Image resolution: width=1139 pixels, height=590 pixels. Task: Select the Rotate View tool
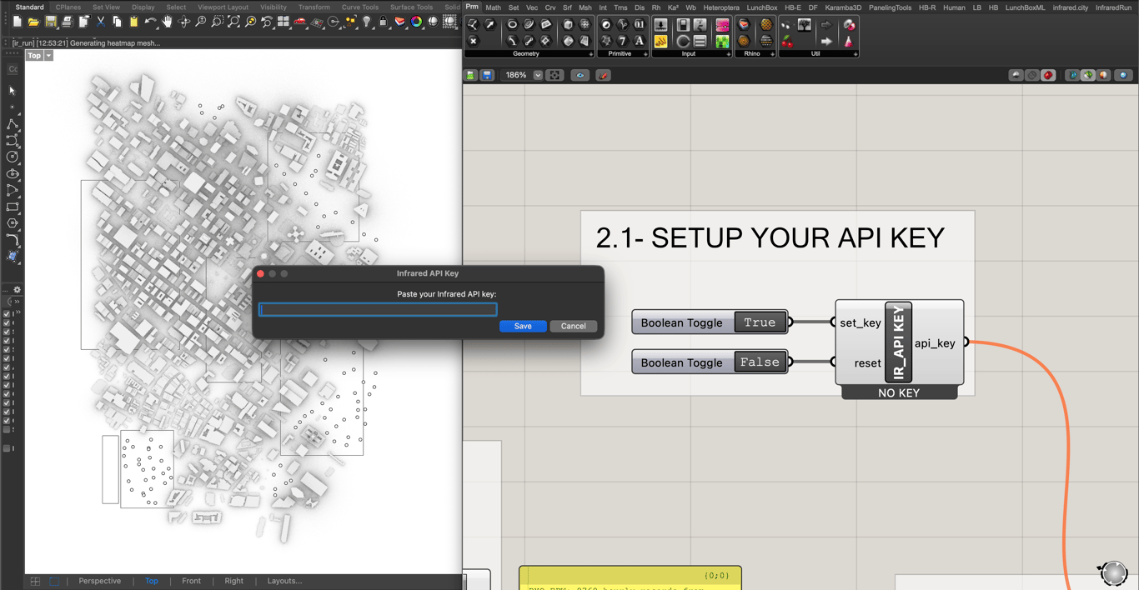(184, 22)
